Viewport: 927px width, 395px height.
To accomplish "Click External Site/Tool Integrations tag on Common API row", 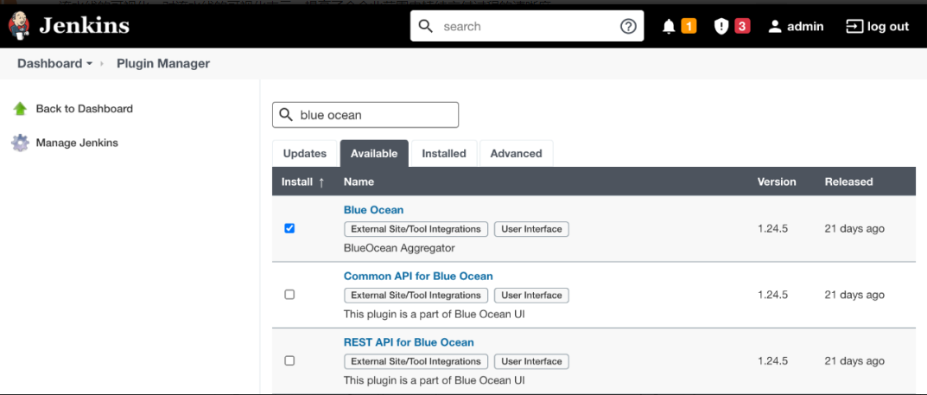I will (416, 296).
